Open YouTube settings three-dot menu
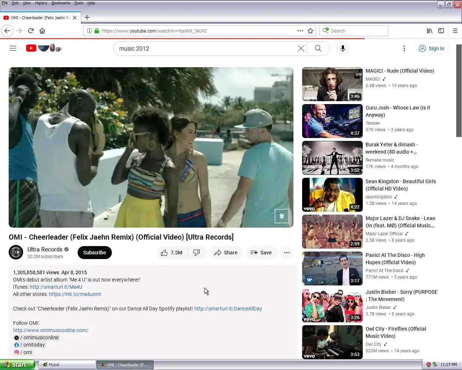Viewport: 462px width, 370px height. (x=404, y=48)
